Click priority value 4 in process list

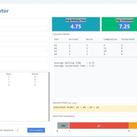click(35, 77)
